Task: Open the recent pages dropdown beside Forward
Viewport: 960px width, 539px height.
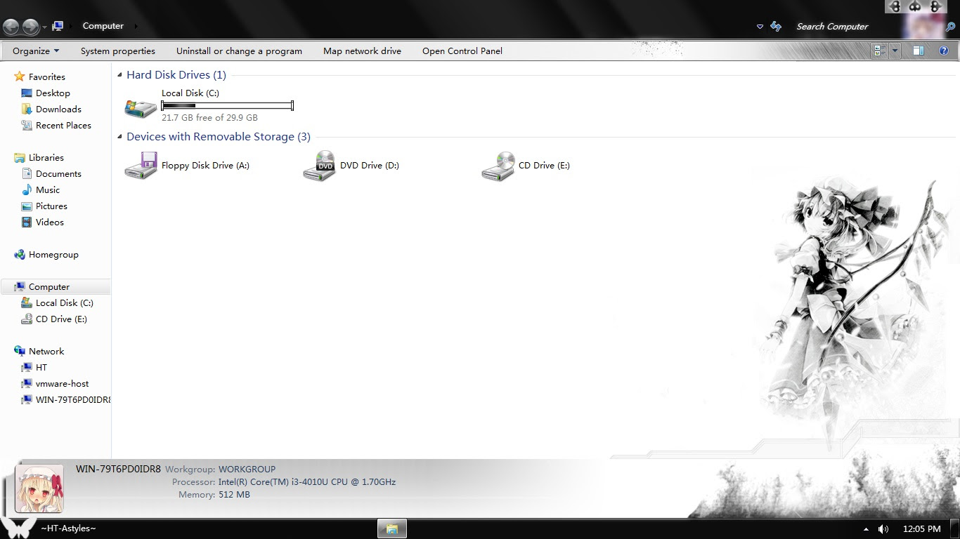Action: point(44,27)
